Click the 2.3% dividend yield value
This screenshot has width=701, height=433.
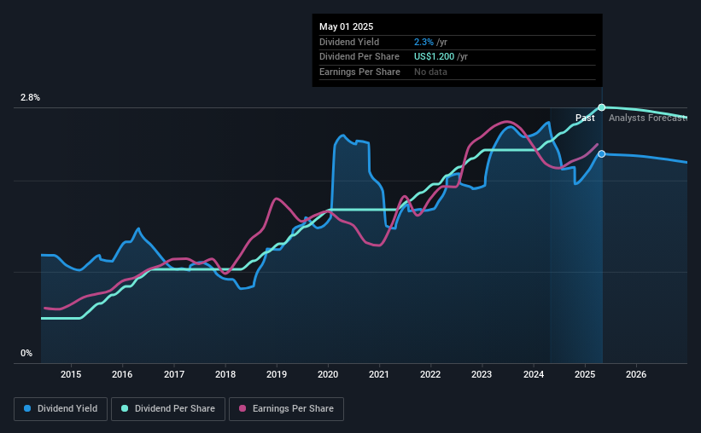424,42
